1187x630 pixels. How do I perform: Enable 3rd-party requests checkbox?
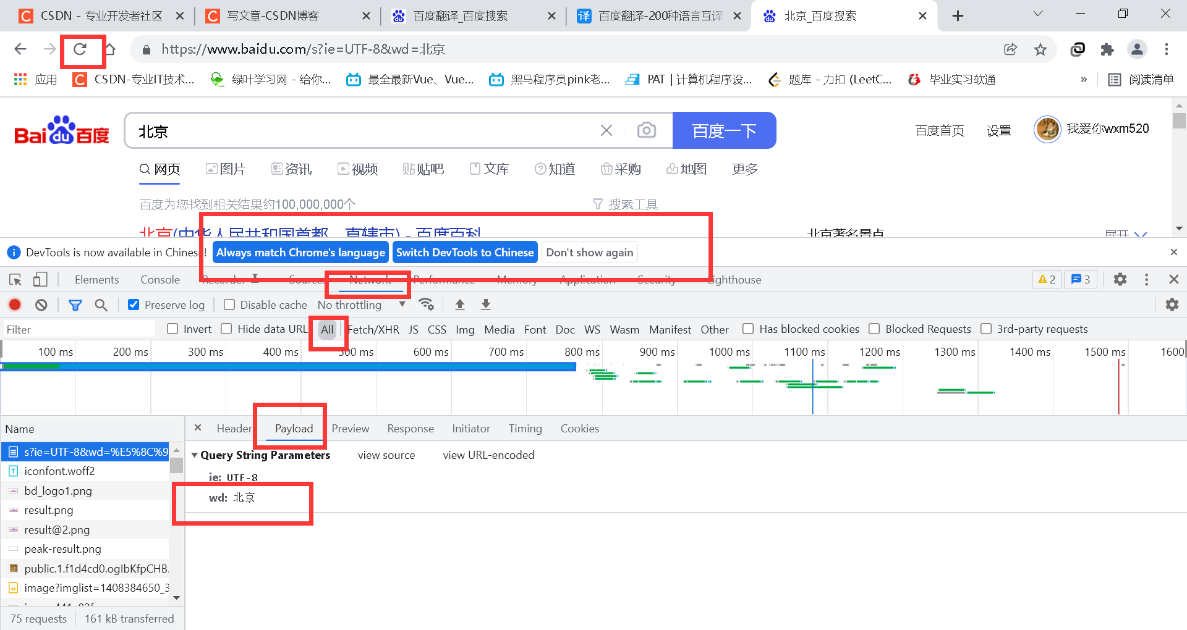[x=986, y=329]
